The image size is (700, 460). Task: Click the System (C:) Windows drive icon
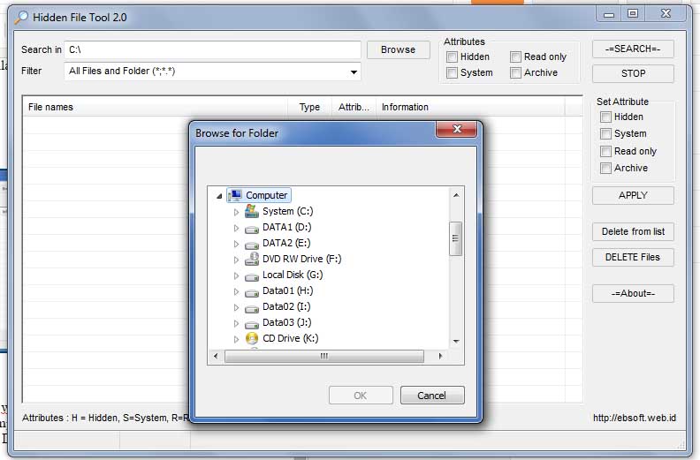click(252, 211)
